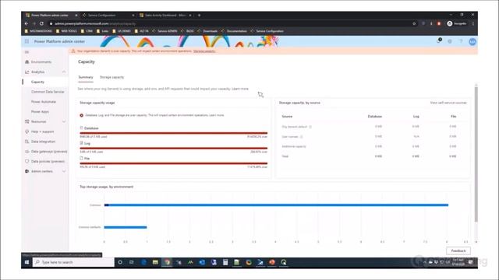Open Task View on the taskbar

(132, 262)
